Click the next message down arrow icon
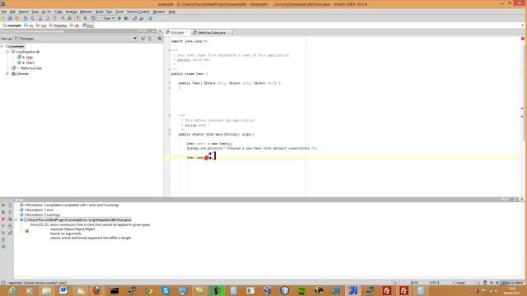Screen dimensions: 527x296 coord(3,233)
